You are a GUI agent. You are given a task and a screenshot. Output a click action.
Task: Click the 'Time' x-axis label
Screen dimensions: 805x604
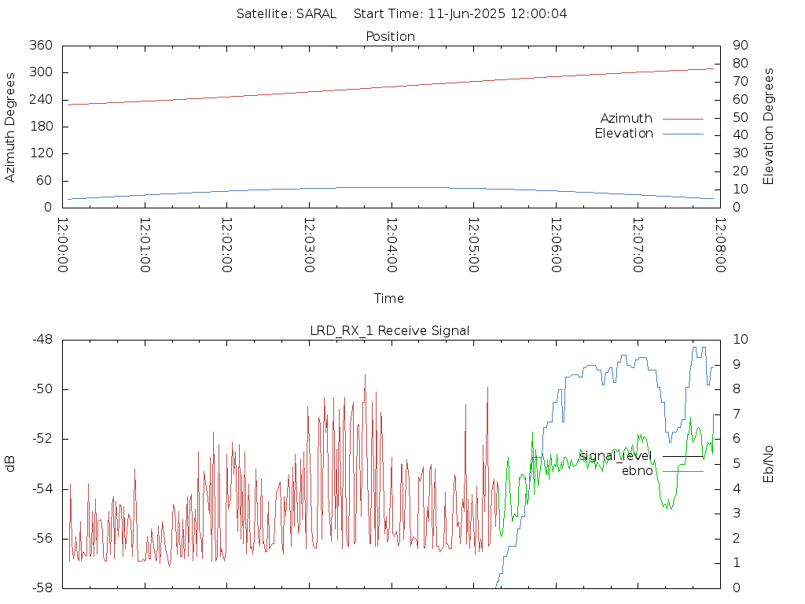pos(388,298)
